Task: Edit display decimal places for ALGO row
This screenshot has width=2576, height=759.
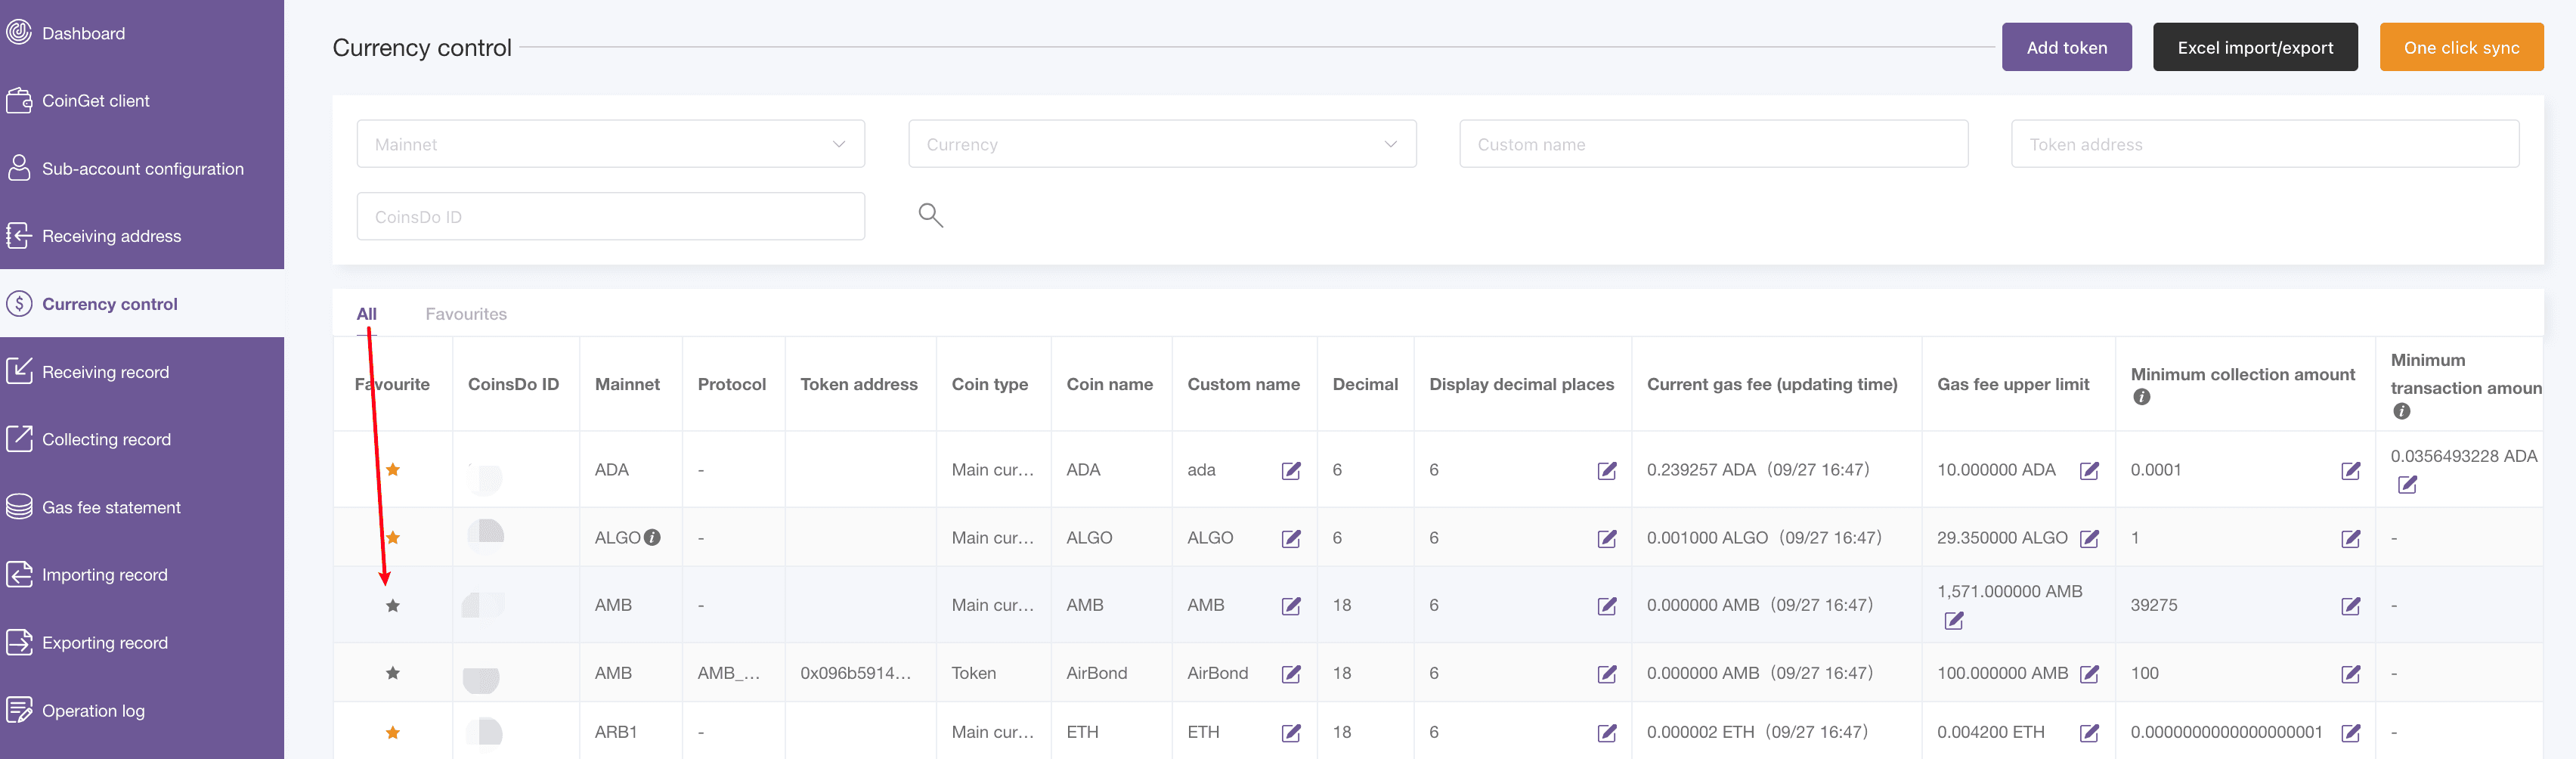Action: coord(1606,538)
